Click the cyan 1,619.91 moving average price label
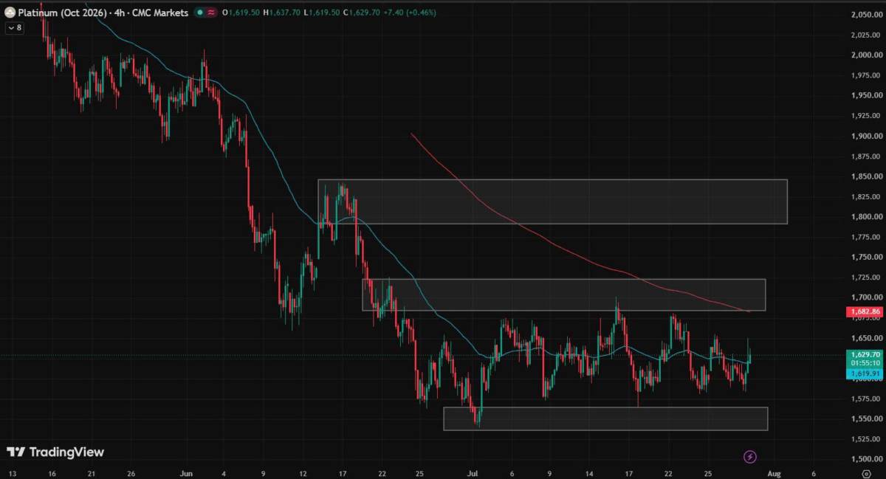Image resolution: width=886 pixels, height=479 pixels. [x=866, y=373]
